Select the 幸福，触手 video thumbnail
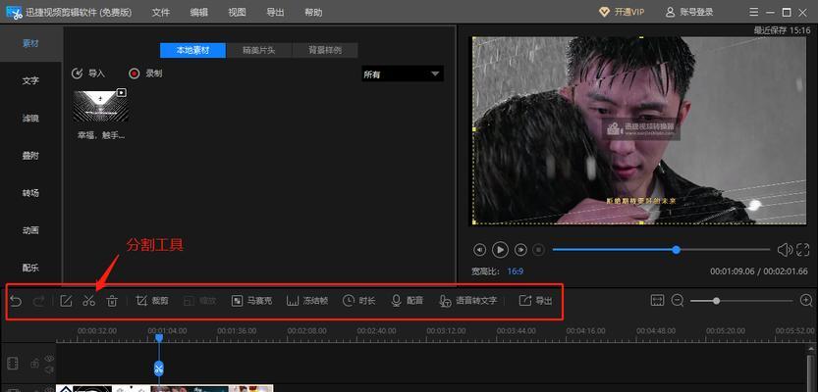The image size is (818, 392). pos(101,106)
